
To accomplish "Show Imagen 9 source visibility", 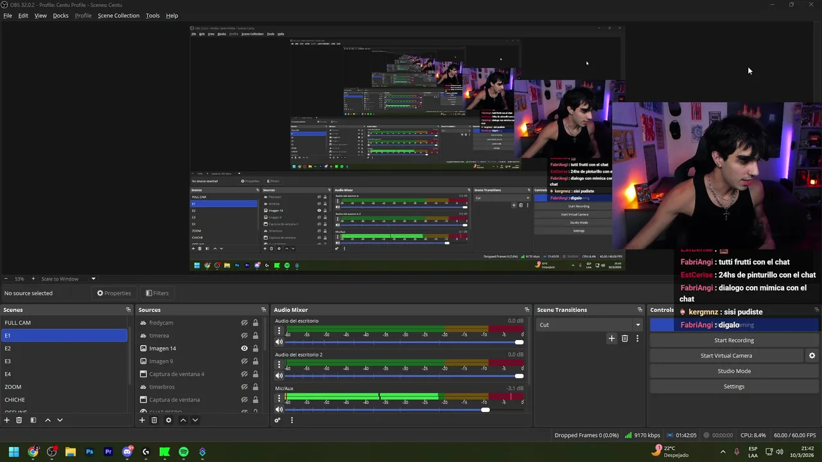I will coord(244,361).
